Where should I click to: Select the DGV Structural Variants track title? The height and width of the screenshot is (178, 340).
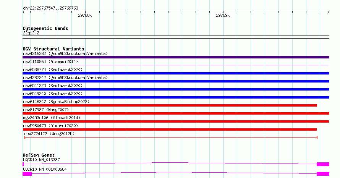pyautogui.click(x=53, y=49)
